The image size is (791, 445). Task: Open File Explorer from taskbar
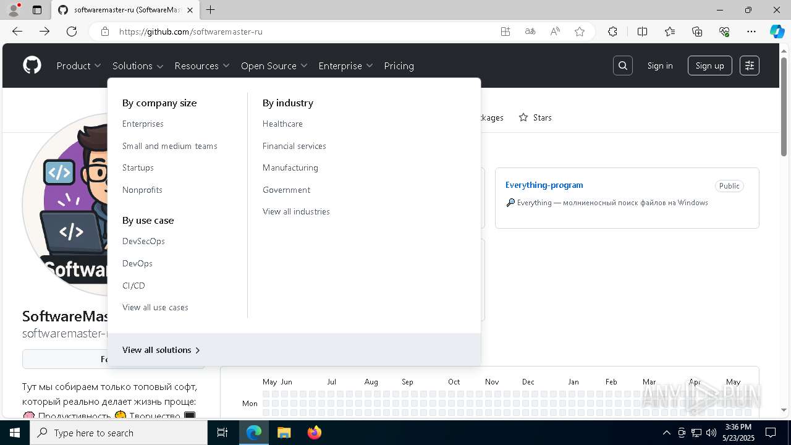tap(284, 433)
